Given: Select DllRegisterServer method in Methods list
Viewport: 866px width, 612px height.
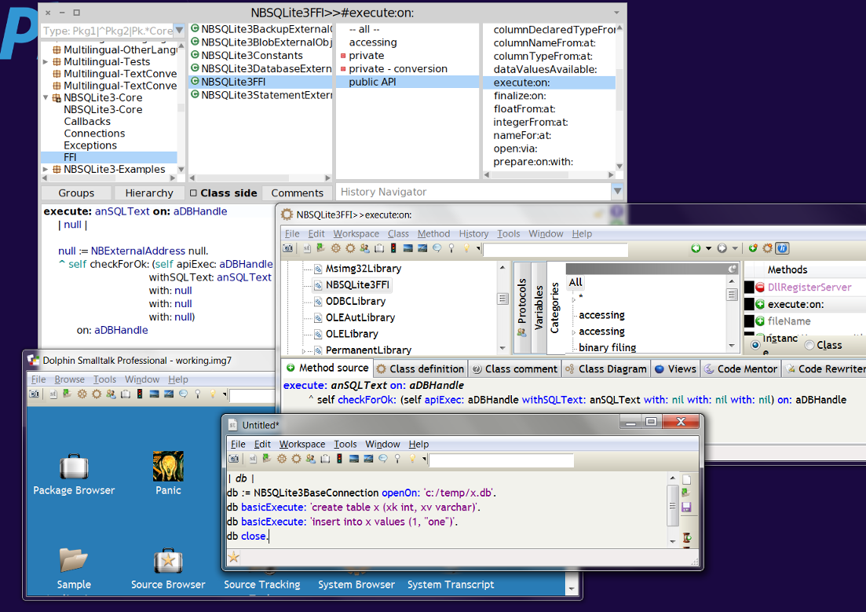Looking at the screenshot, I should click(809, 287).
